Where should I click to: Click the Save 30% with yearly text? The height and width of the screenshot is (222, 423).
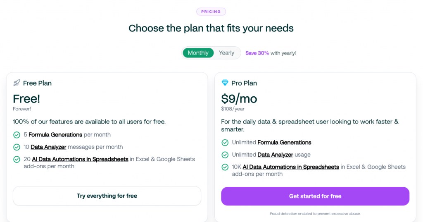pos(271,53)
